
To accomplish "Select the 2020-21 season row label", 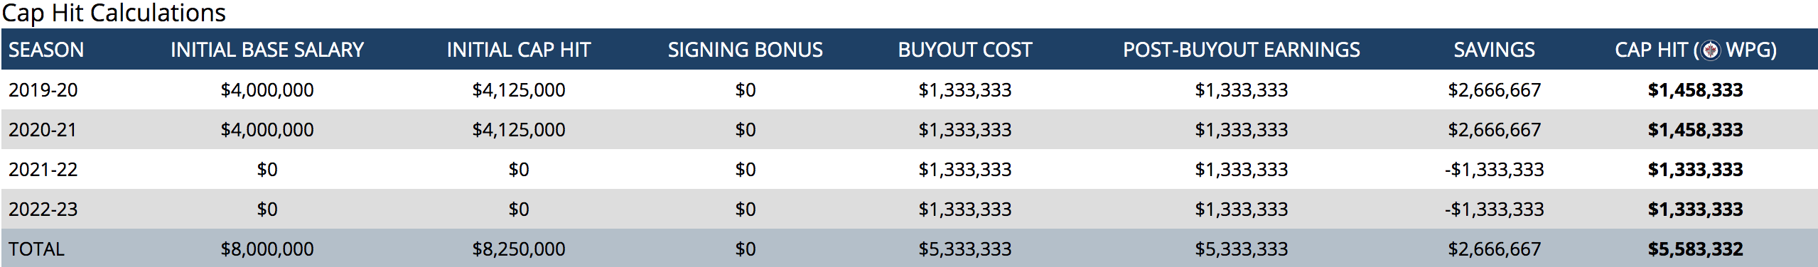I will [x=43, y=130].
